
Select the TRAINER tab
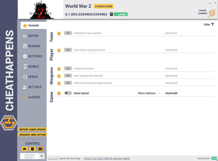34,26
